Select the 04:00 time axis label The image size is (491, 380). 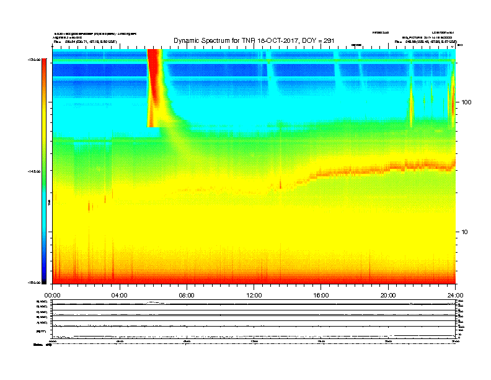point(120,296)
